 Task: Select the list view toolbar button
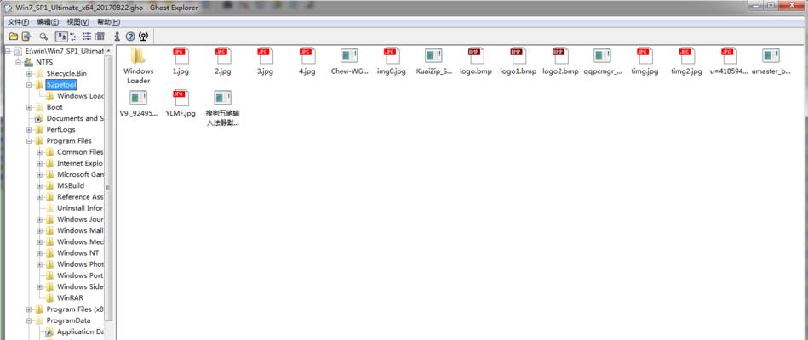pyautogui.click(x=87, y=37)
